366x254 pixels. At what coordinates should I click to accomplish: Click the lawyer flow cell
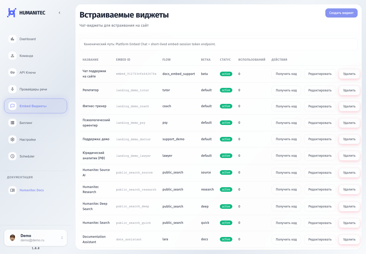(167, 156)
